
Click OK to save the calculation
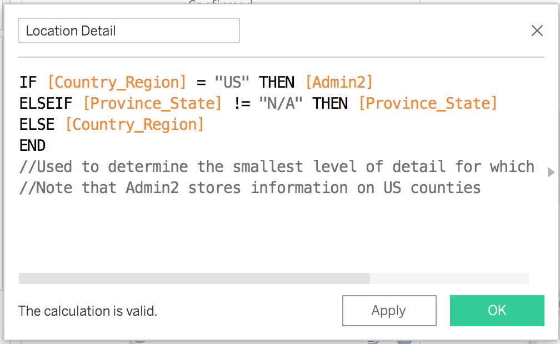coord(496,311)
